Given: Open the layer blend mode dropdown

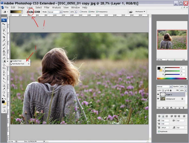Looking at the screenshot, I should (x=164, y=86).
